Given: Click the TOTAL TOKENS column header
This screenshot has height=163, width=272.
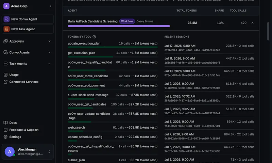Looking at the screenshot, I should click(x=186, y=11).
